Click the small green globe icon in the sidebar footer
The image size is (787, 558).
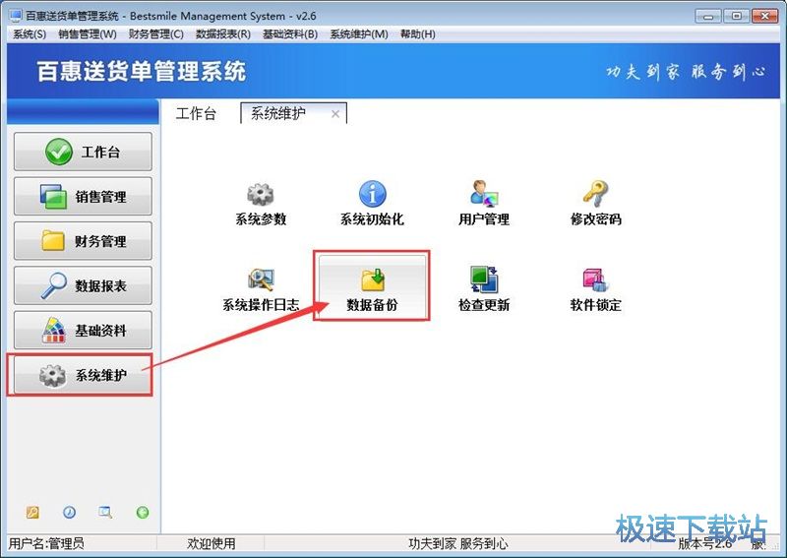[x=143, y=513]
